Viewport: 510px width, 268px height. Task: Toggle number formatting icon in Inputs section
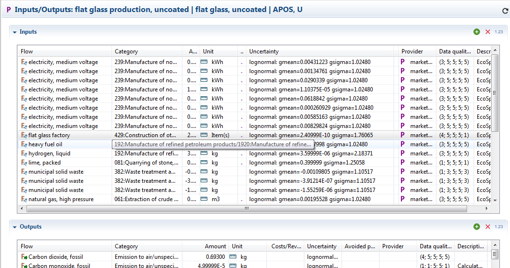(x=499, y=32)
